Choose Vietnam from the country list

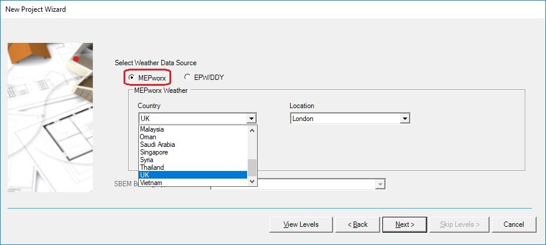click(x=193, y=183)
